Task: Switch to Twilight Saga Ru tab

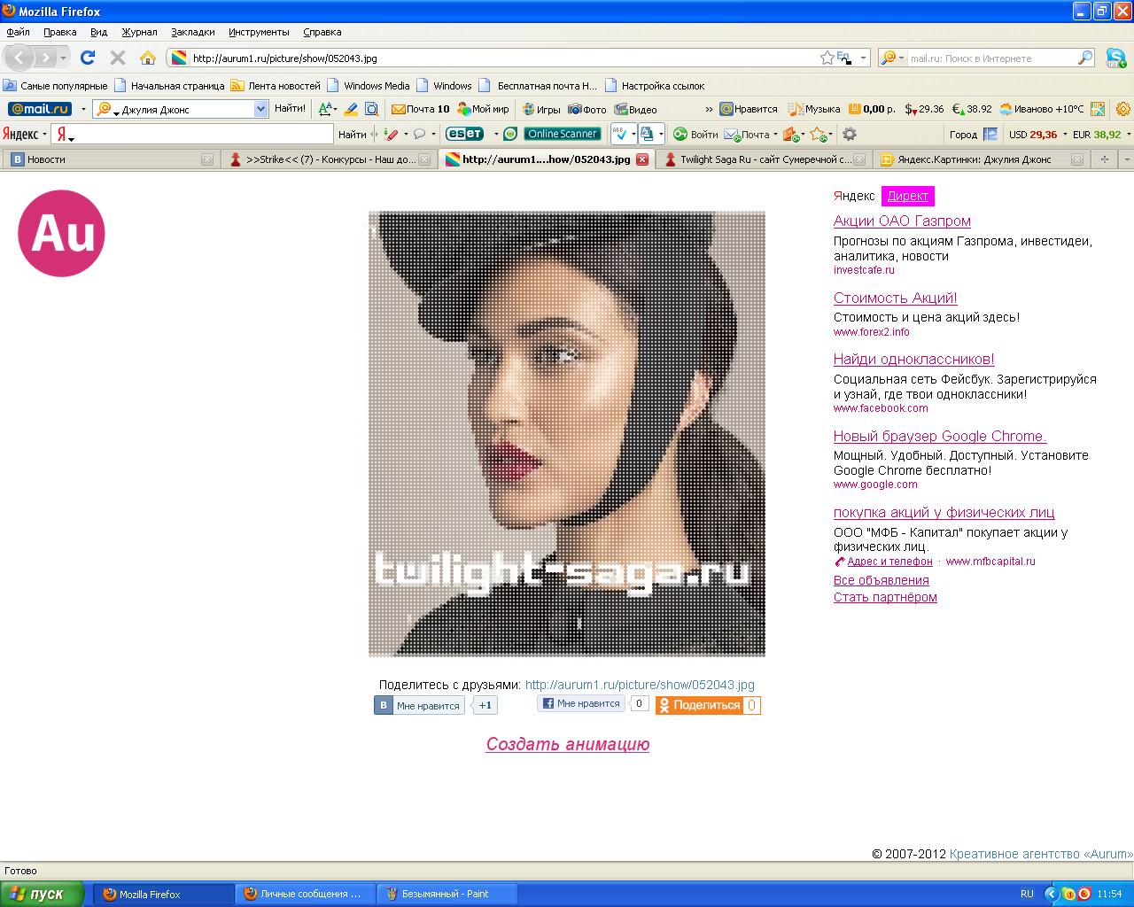Action: [x=765, y=159]
